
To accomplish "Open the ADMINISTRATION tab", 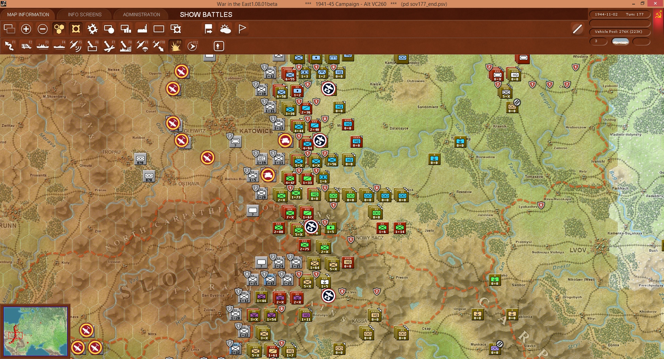I will (141, 14).
